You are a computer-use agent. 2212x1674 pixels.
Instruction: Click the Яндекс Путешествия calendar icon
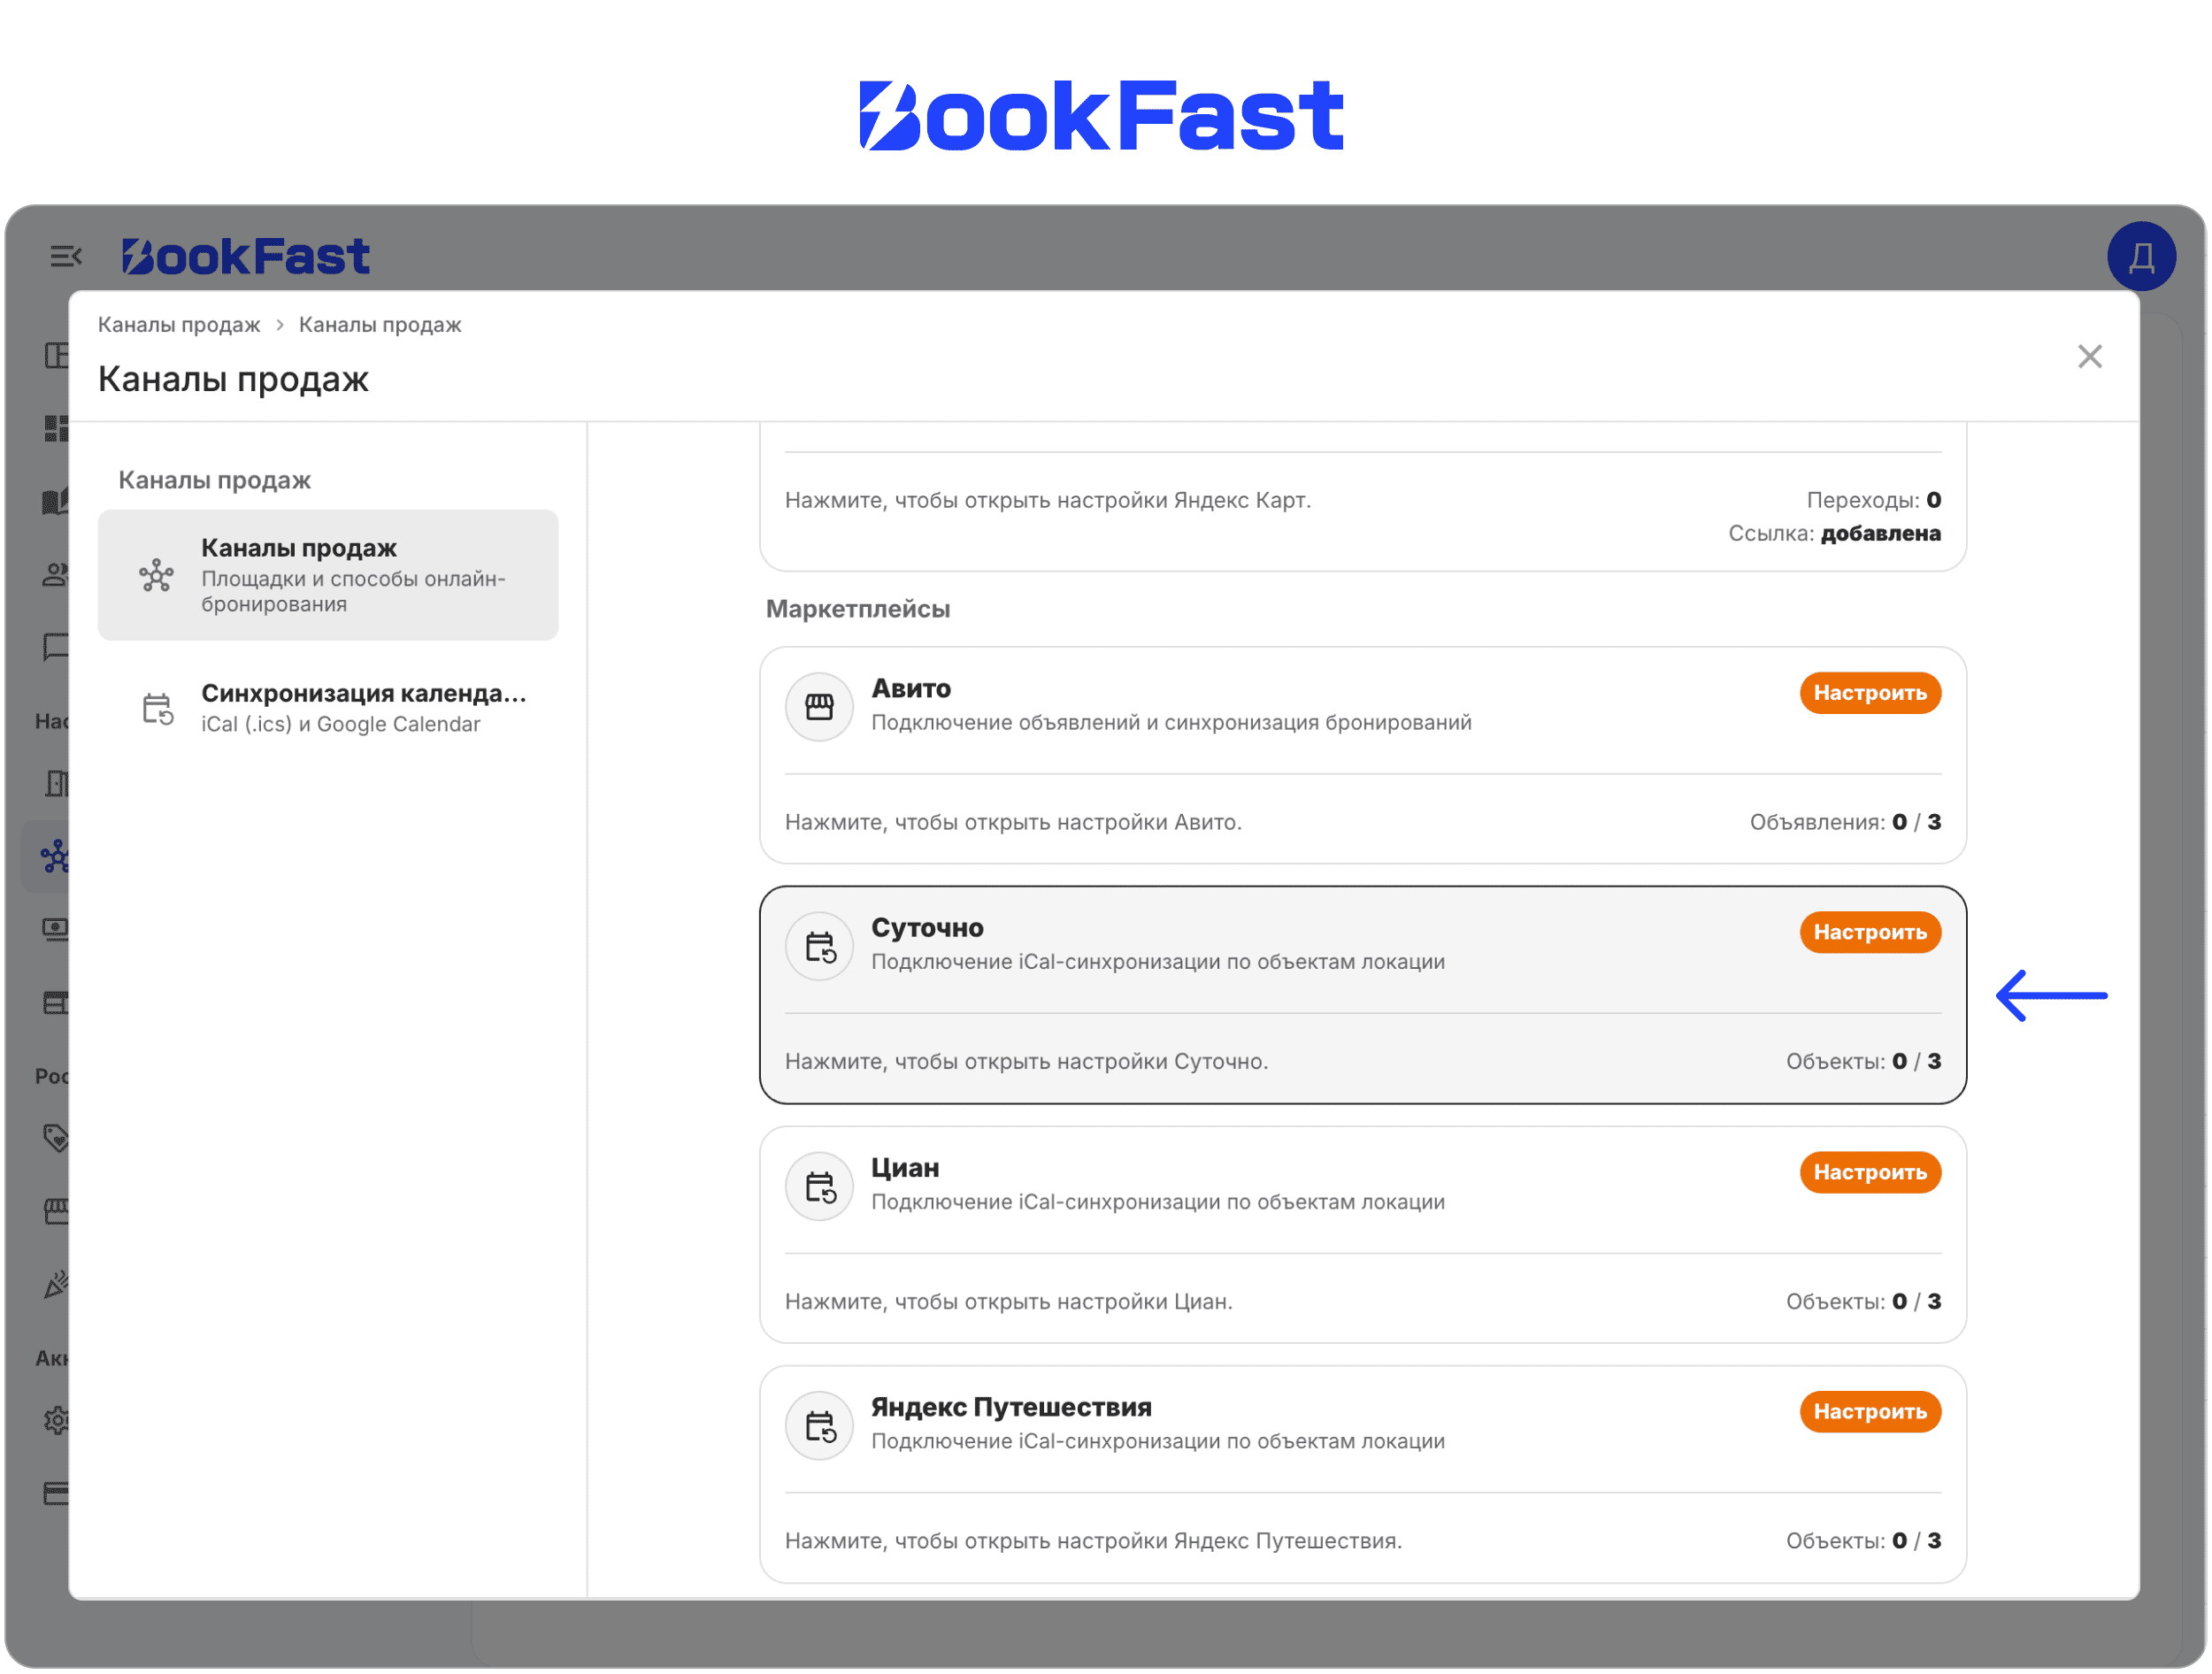click(819, 1427)
